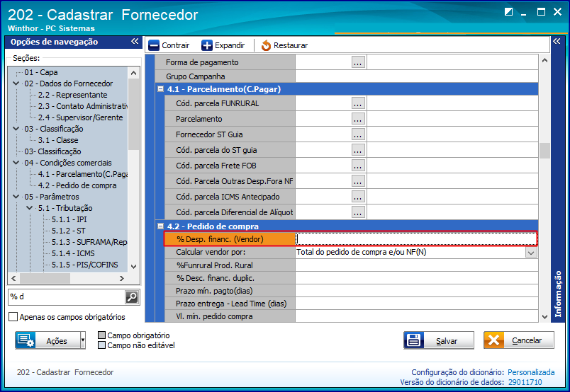Collapse the 4.1 - Parcelamento(C.Pagar) section
This screenshot has width=570, height=392.
tap(160, 89)
